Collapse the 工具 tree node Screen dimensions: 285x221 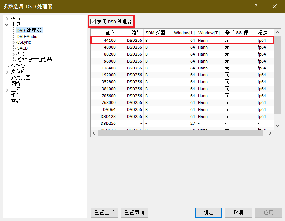coord(7,24)
